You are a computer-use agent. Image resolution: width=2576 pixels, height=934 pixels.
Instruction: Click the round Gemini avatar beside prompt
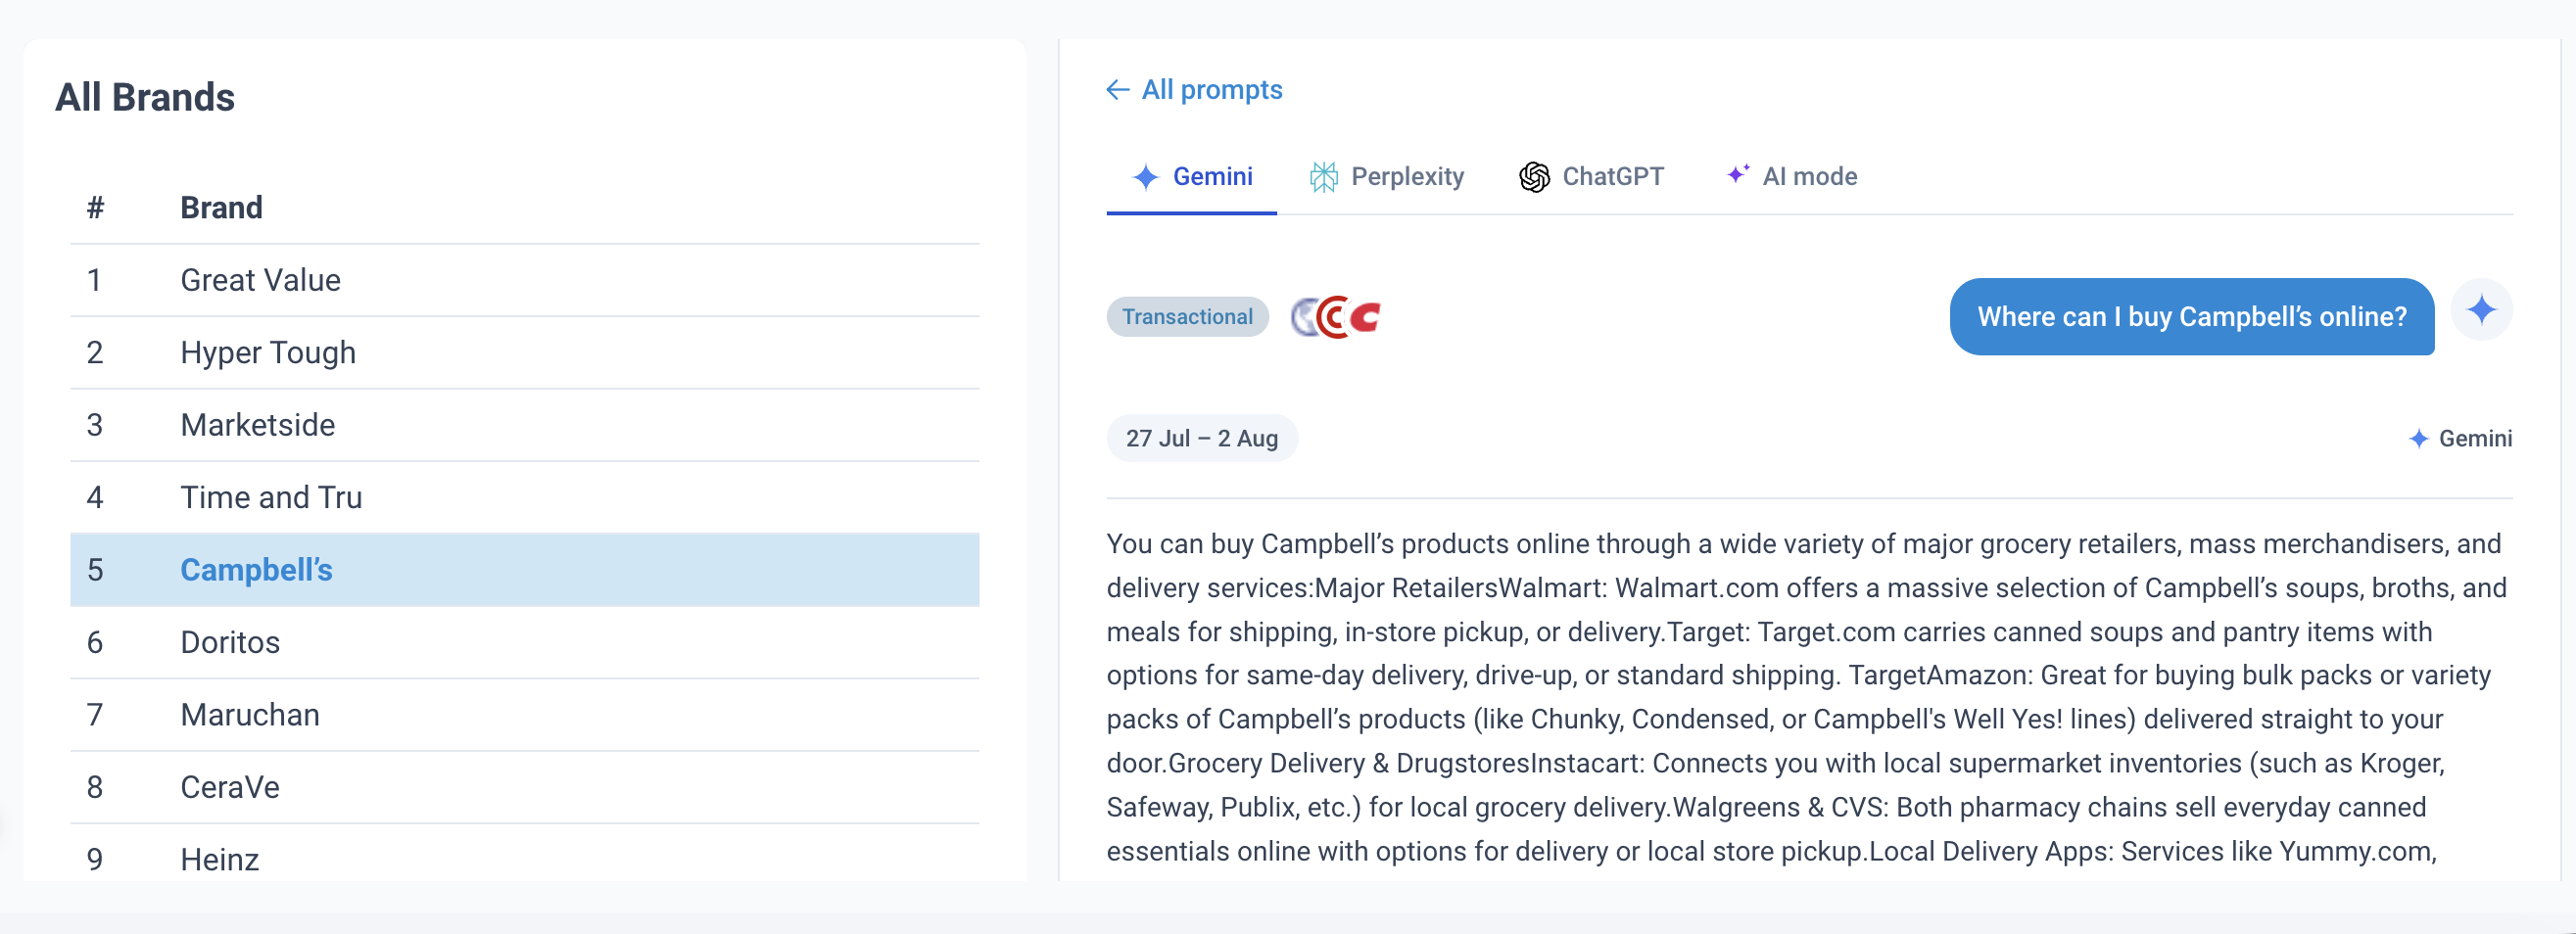(2481, 310)
